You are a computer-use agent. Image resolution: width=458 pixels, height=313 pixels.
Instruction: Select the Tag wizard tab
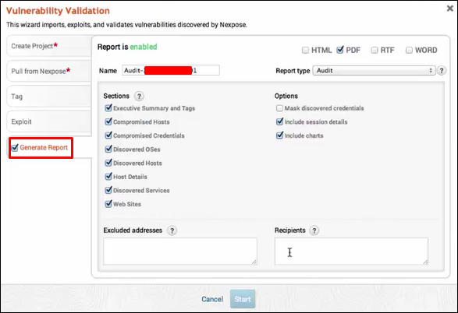[x=49, y=97]
